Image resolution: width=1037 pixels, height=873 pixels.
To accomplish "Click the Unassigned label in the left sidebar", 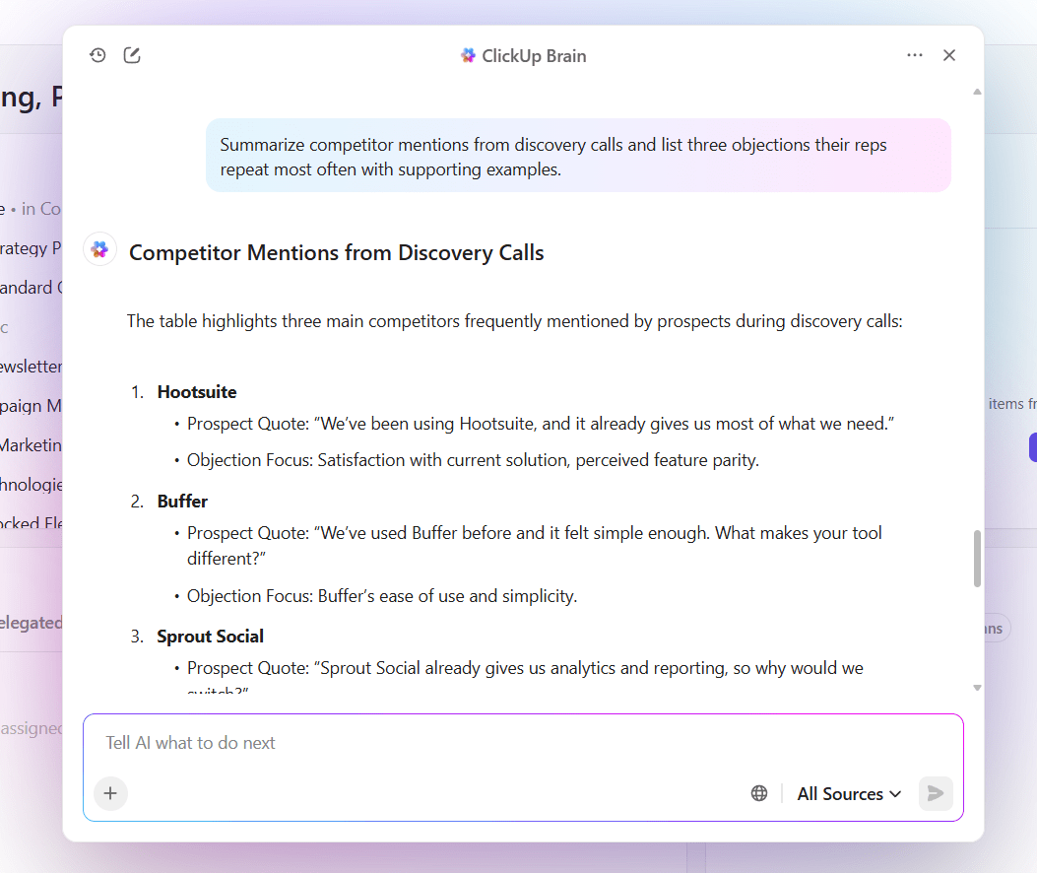I will click(32, 728).
